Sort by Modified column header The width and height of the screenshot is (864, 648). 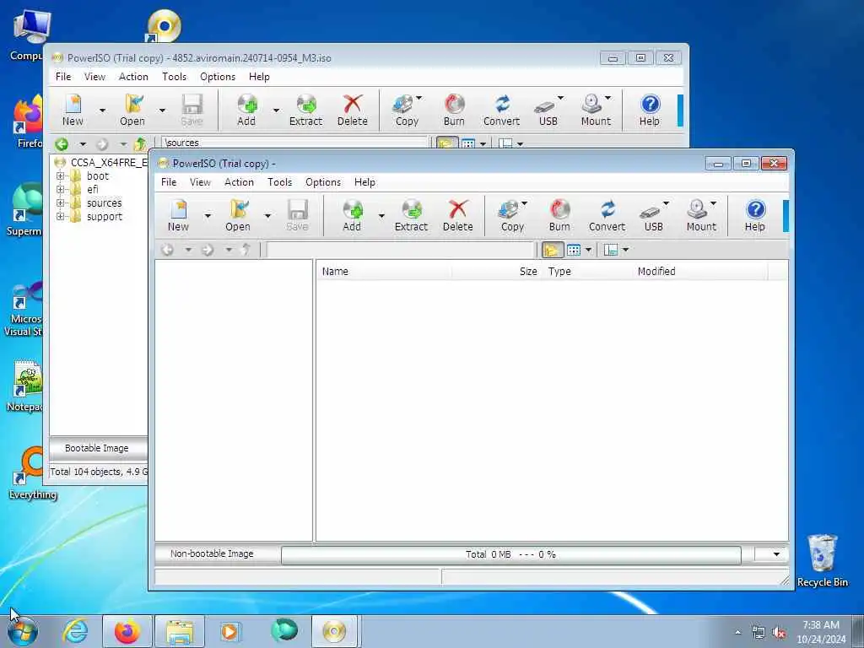700,272
